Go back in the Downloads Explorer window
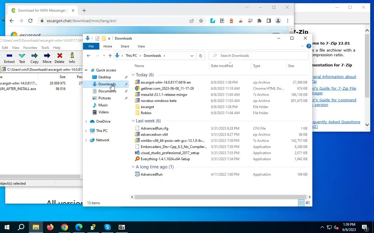 pos(89,56)
